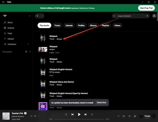
Task: Create a new playlist with plus icon
Action: click(26, 52)
